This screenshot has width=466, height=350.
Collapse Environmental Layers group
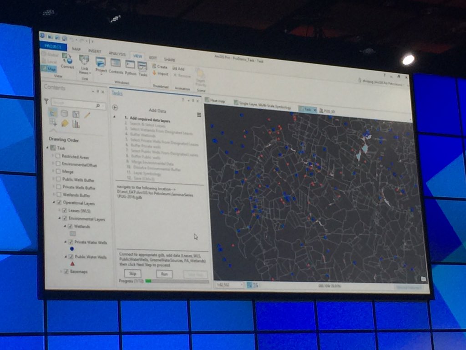60,218
